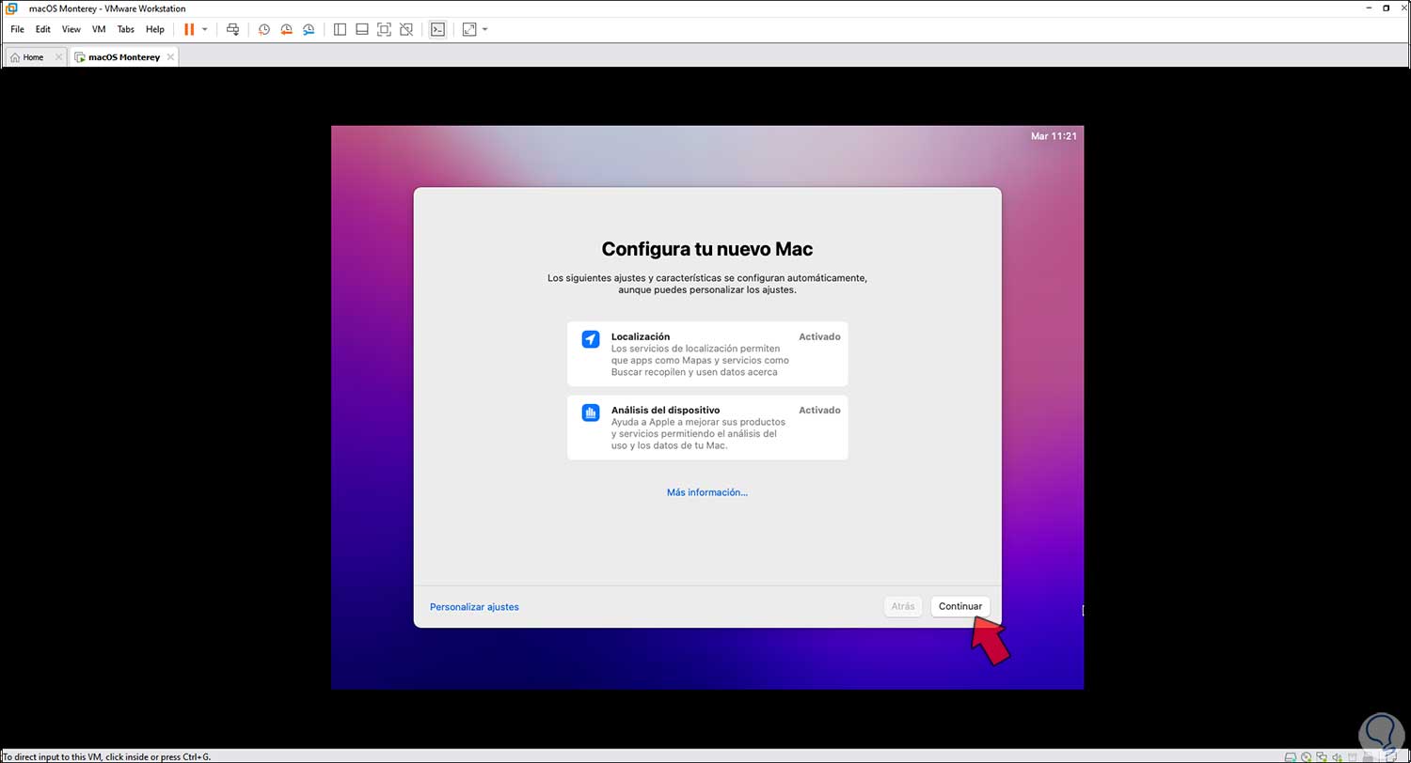Close the Home tab

58,57
